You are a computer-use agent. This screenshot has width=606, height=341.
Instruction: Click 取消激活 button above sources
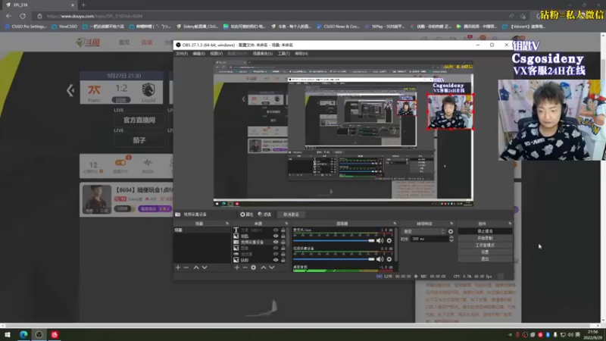pyautogui.click(x=291, y=214)
